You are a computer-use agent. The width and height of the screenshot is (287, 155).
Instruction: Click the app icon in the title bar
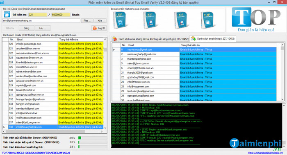(x=2, y=2)
